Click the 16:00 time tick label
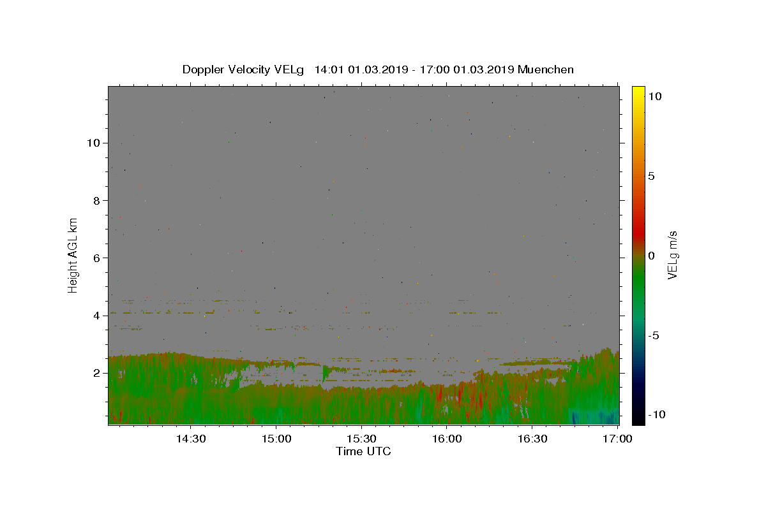The height and width of the screenshot is (510, 766). (447, 439)
